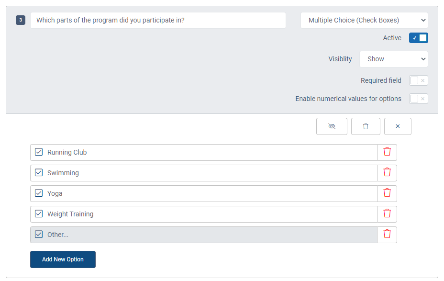Image resolution: width=444 pixels, height=281 pixels.
Task: Toggle the Active switch
Action: tap(418, 38)
